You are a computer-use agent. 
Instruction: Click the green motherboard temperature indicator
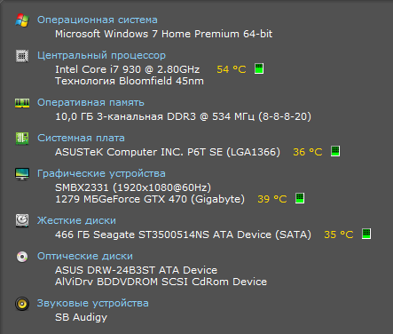335,151
